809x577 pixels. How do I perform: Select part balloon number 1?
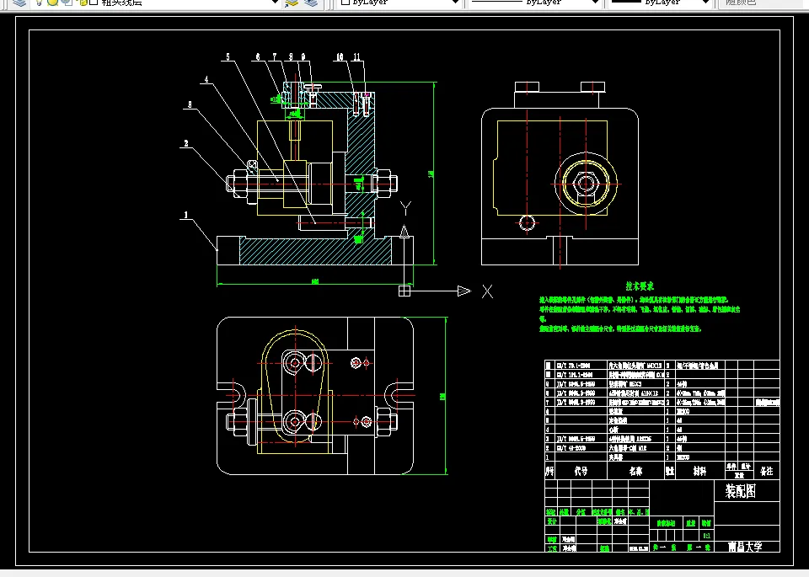186,215
